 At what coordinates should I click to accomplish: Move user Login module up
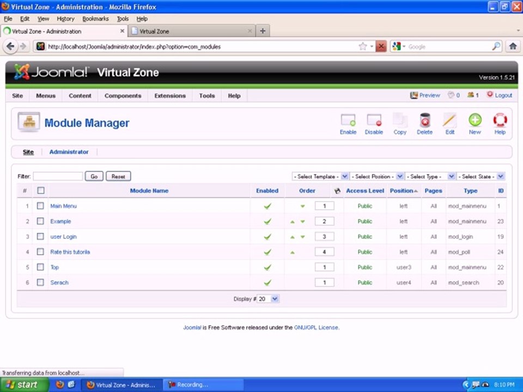pos(293,237)
